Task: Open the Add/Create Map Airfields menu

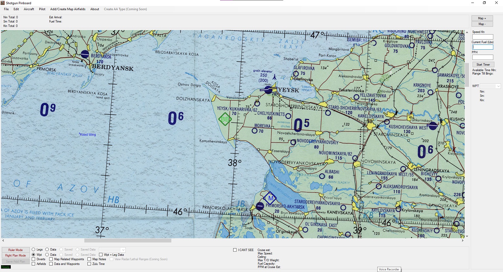Action: click(x=68, y=9)
